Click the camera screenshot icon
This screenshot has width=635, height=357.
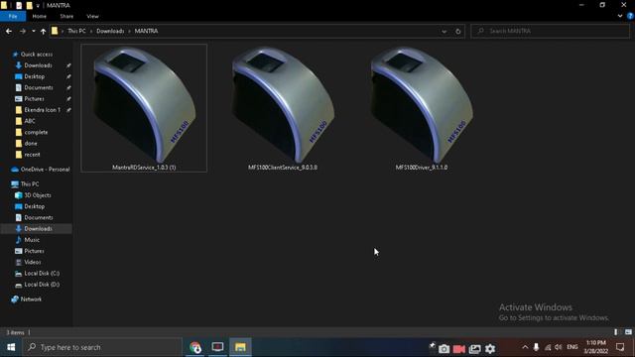pos(444,348)
